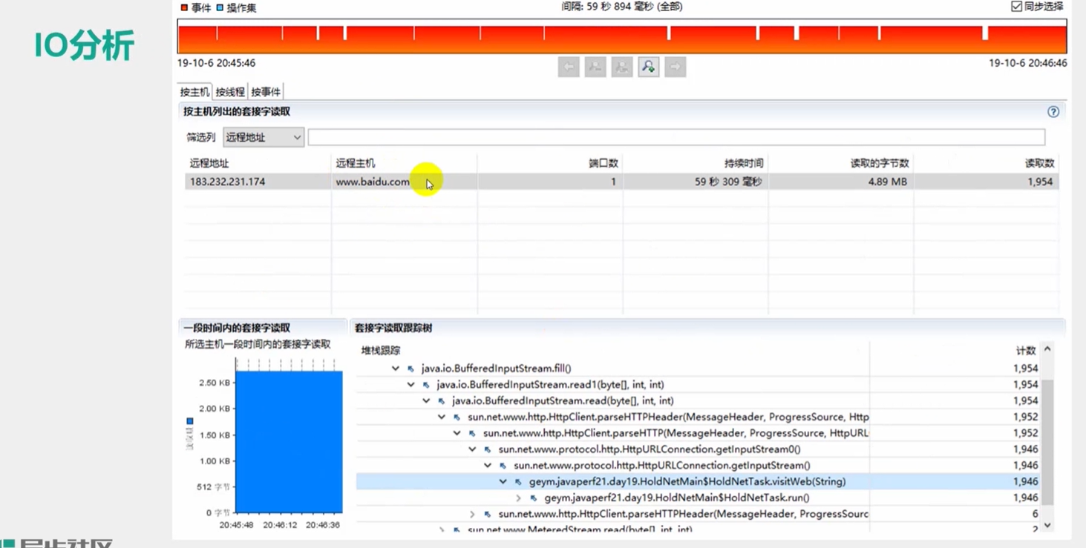The image size is (1086, 548).
Task: Click the frame icon beside BufferedInputStream.fill()
Action: click(x=410, y=369)
